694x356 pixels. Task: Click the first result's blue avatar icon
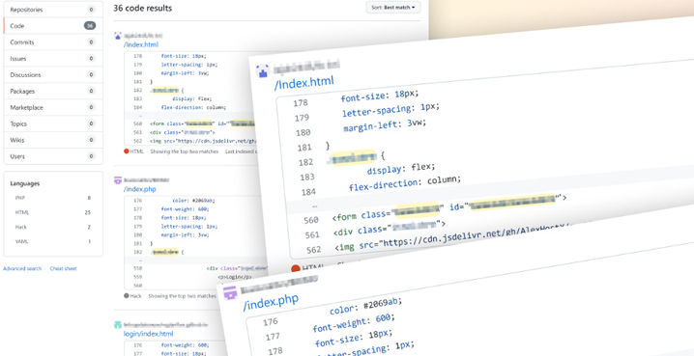tap(118, 36)
